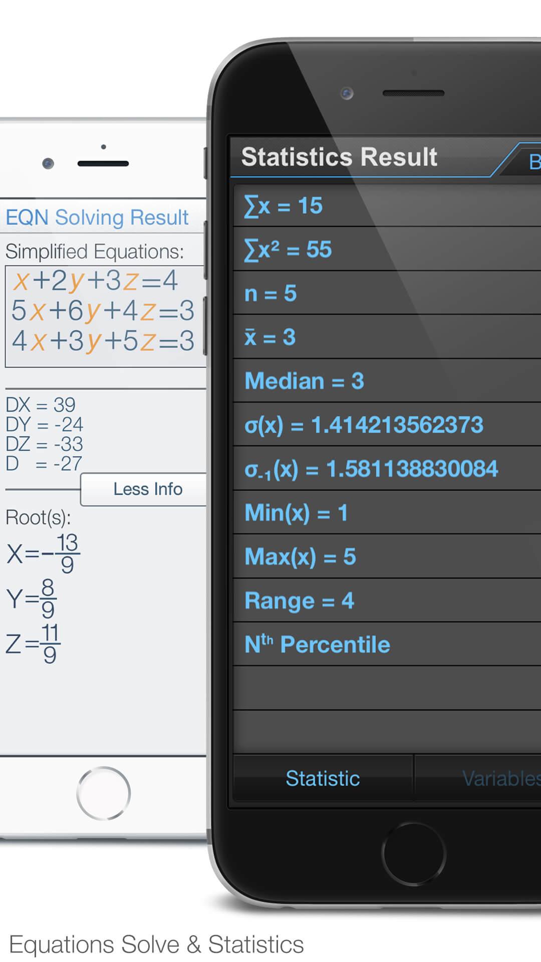Tap the Min(x) = 1 row

tap(387, 513)
